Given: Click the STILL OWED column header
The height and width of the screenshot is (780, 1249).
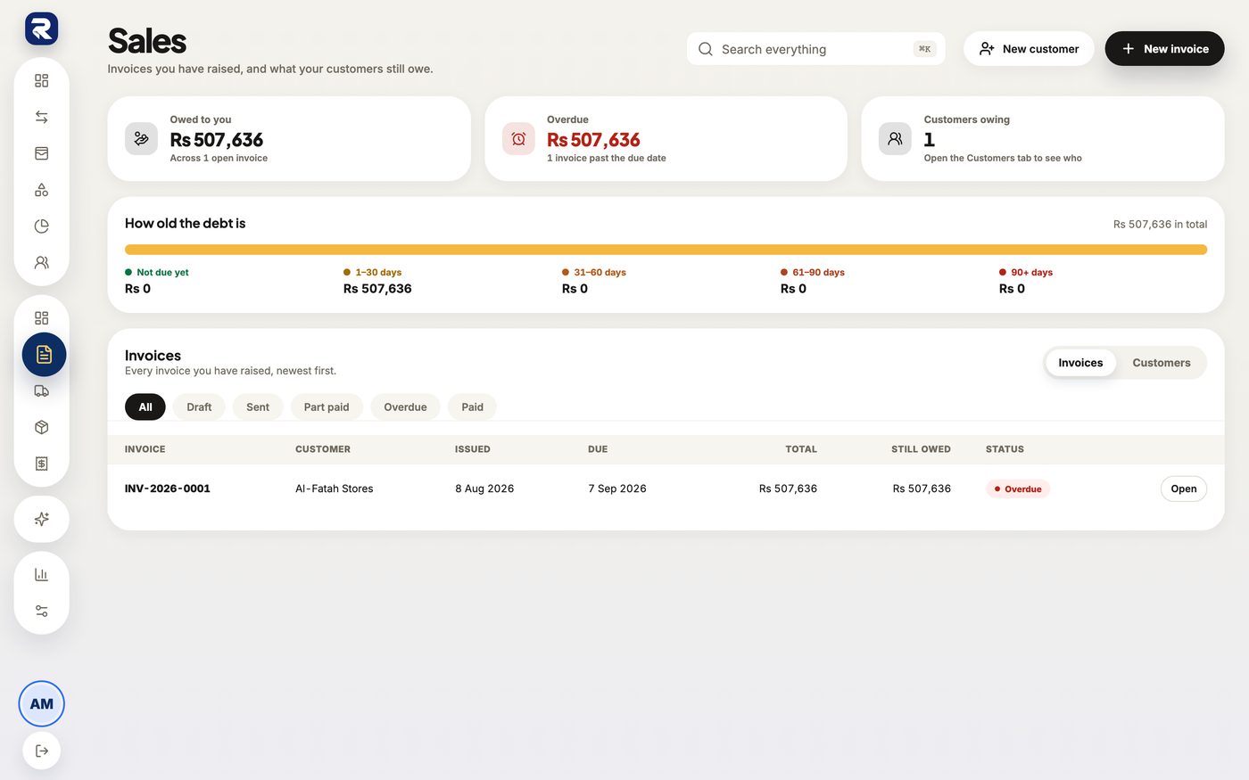Looking at the screenshot, I should pyautogui.click(x=921, y=449).
